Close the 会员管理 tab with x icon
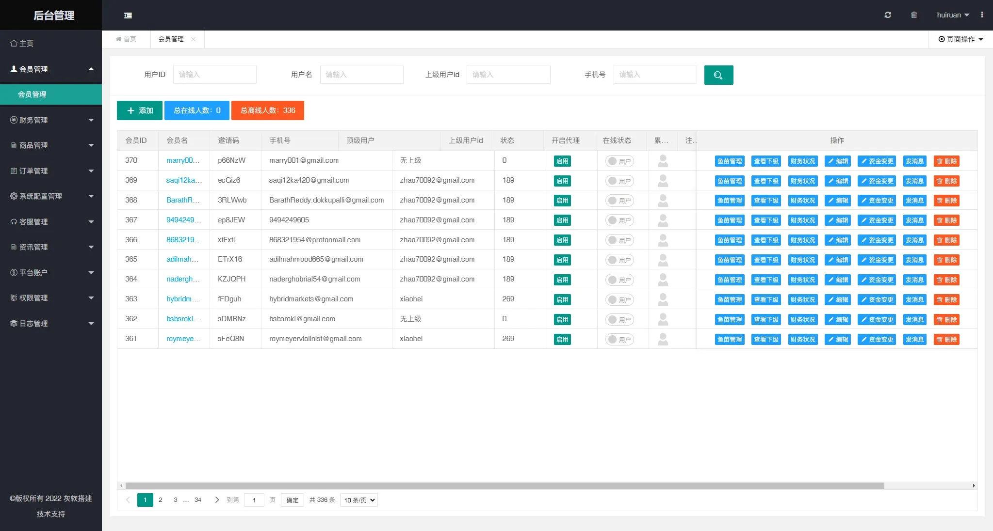This screenshot has height=531, width=993. click(193, 39)
